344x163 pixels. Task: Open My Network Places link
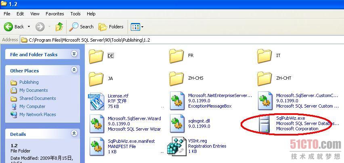[38, 114]
